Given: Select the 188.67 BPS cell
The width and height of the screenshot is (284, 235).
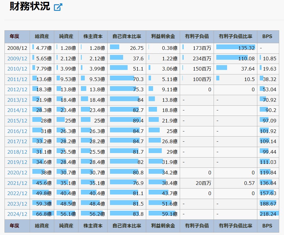Looking at the screenshot, I should [268, 204].
